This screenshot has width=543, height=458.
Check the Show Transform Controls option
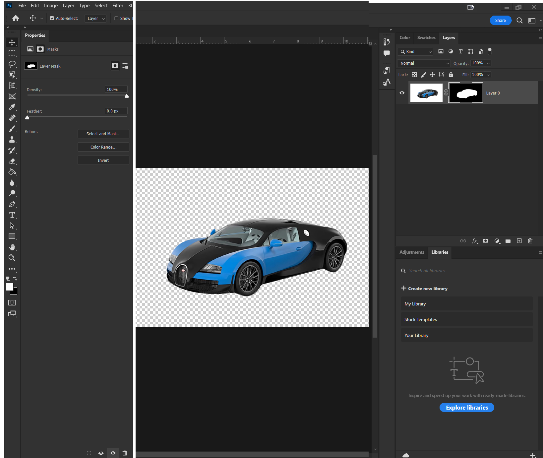coord(116,18)
